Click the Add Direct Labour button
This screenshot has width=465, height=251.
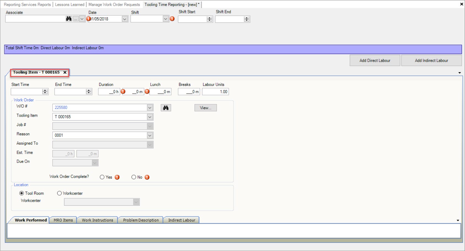pyautogui.click(x=375, y=60)
